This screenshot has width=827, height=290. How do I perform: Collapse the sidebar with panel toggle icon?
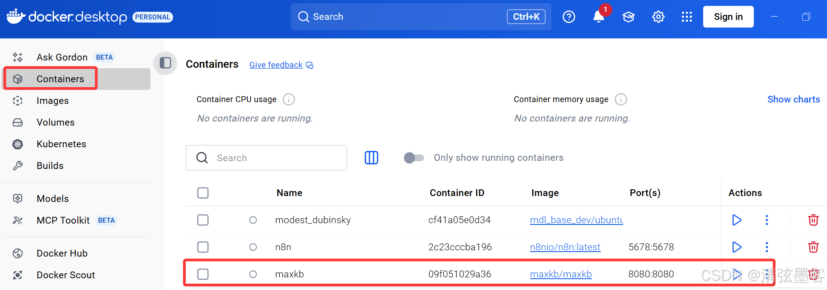click(x=165, y=63)
